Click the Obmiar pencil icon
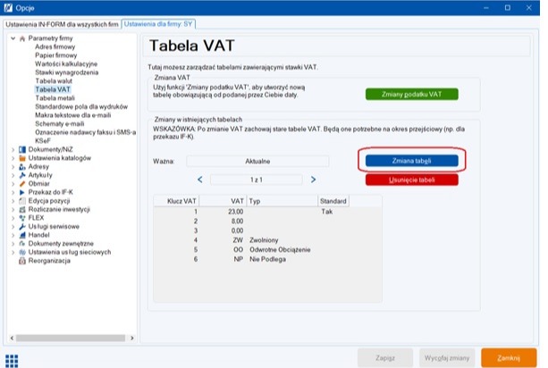The width and height of the screenshot is (548, 368). click(22, 184)
